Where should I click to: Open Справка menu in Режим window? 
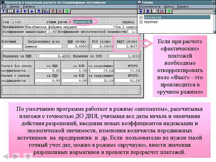coord(183,7)
